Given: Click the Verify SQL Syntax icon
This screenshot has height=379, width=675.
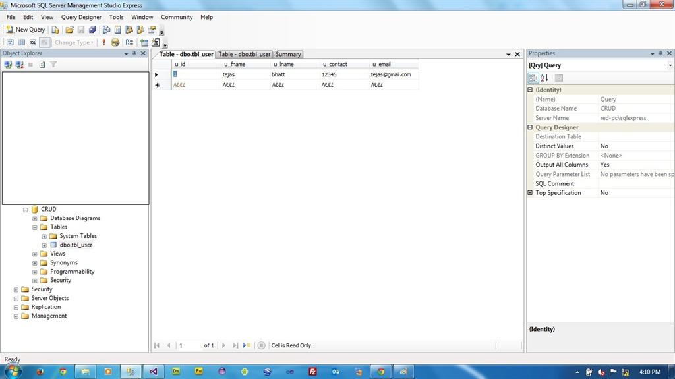Looking at the screenshot, I should (115, 42).
